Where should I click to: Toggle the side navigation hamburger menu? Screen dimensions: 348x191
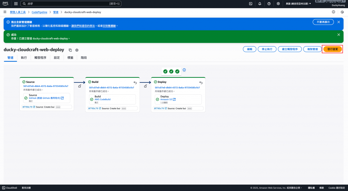pyautogui.click(x=5, y=12)
